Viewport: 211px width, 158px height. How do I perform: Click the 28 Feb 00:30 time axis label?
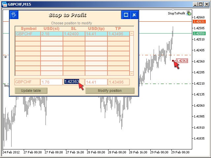point(96,152)
